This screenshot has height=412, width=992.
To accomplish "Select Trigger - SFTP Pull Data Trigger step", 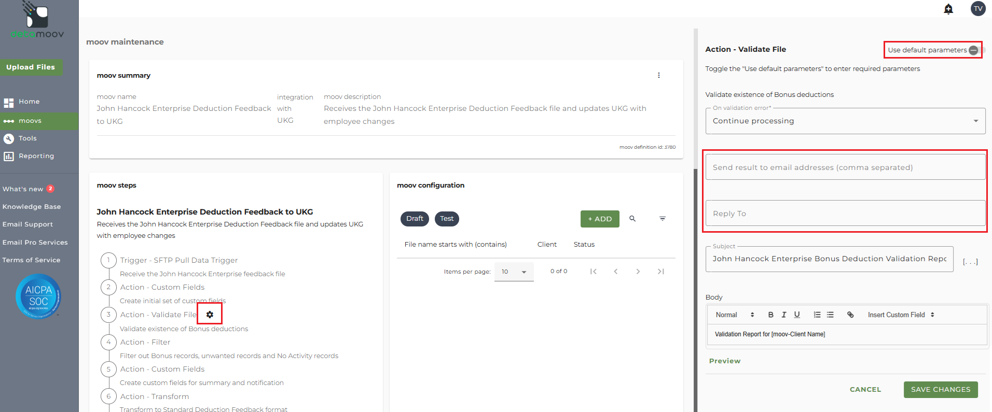I will click(179, 260).
